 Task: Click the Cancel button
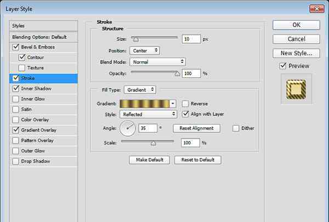point(296,39)
